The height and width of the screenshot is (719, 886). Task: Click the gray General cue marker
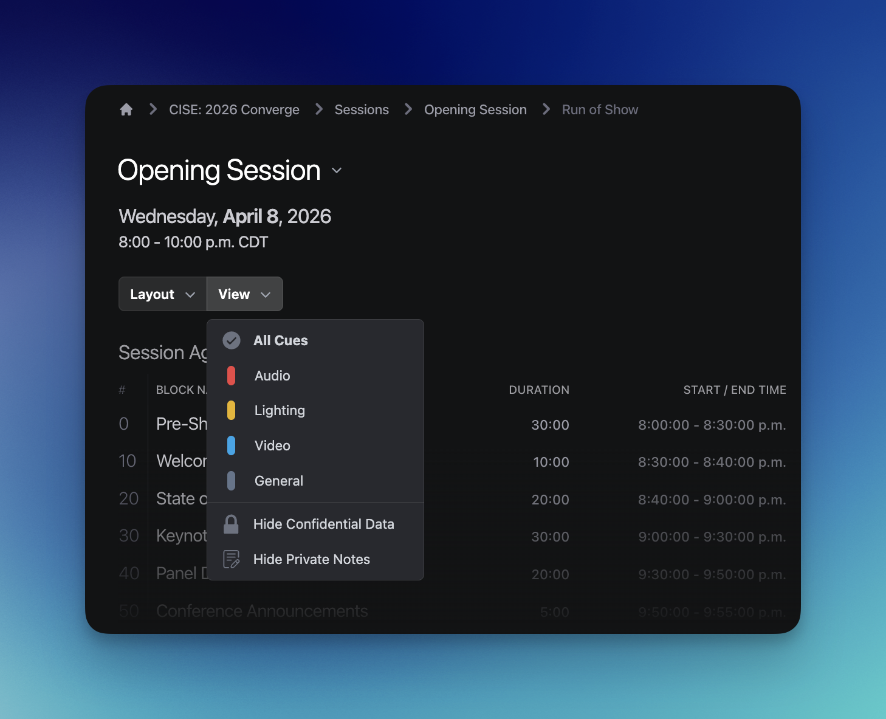[231, 481]
